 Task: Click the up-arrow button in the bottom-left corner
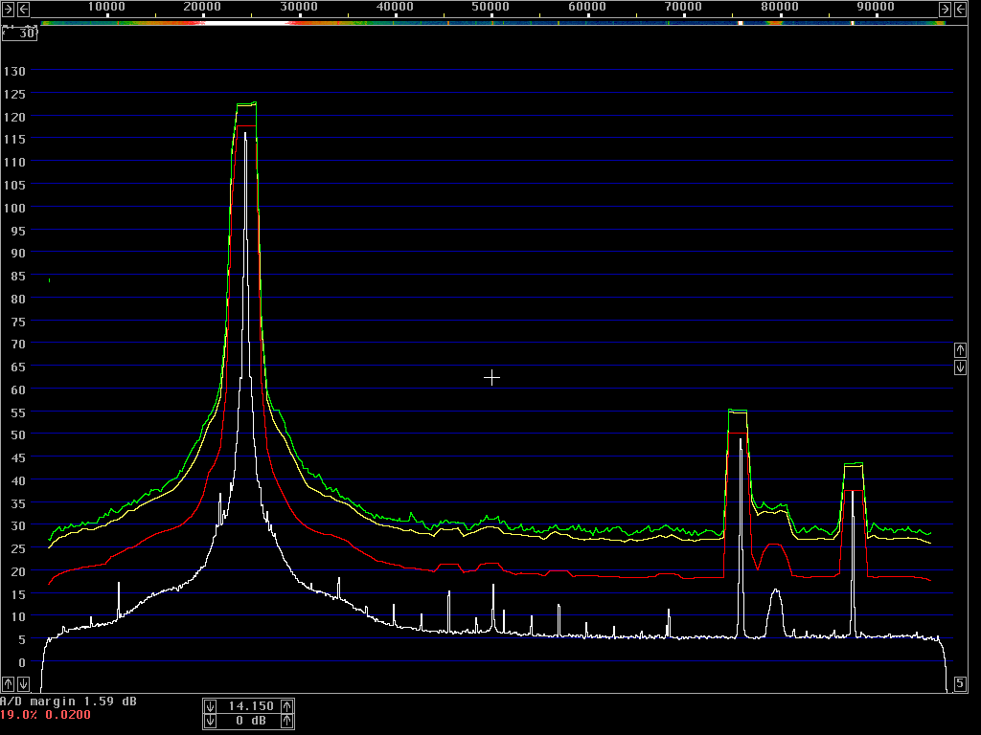[x=8, y=683]
